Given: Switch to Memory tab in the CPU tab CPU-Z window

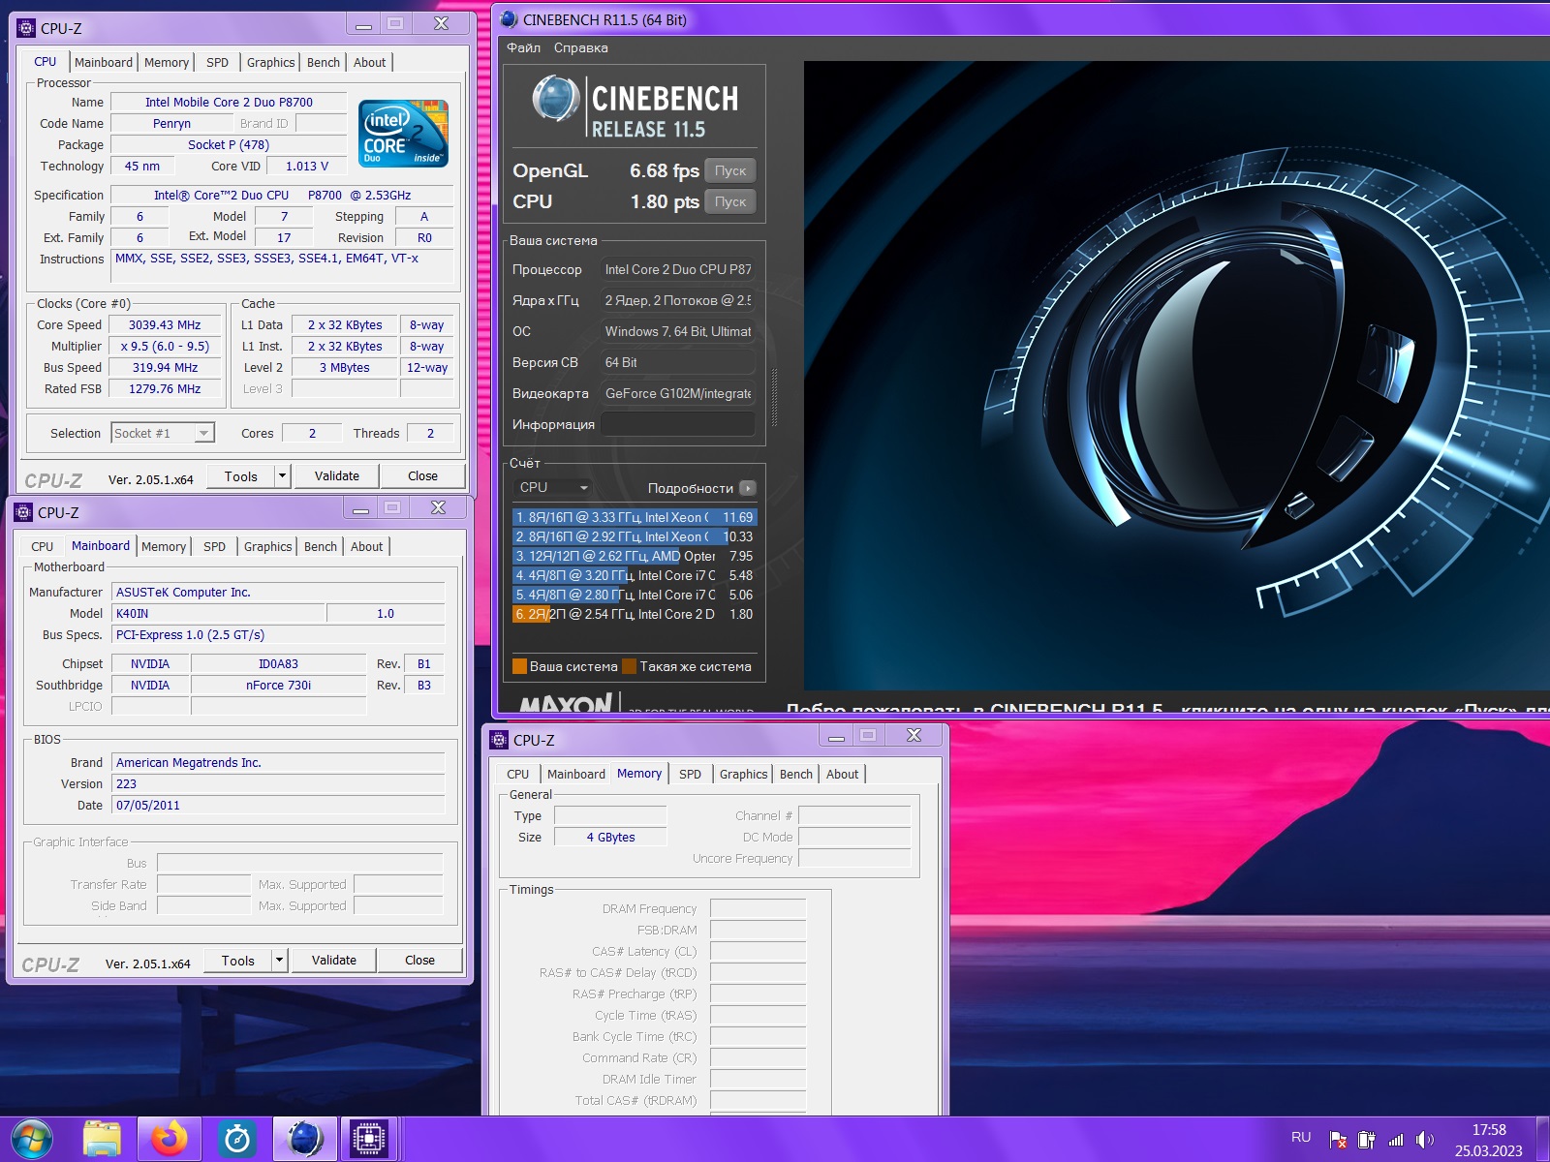Looking at the screenshot, I should coord(167,62).
